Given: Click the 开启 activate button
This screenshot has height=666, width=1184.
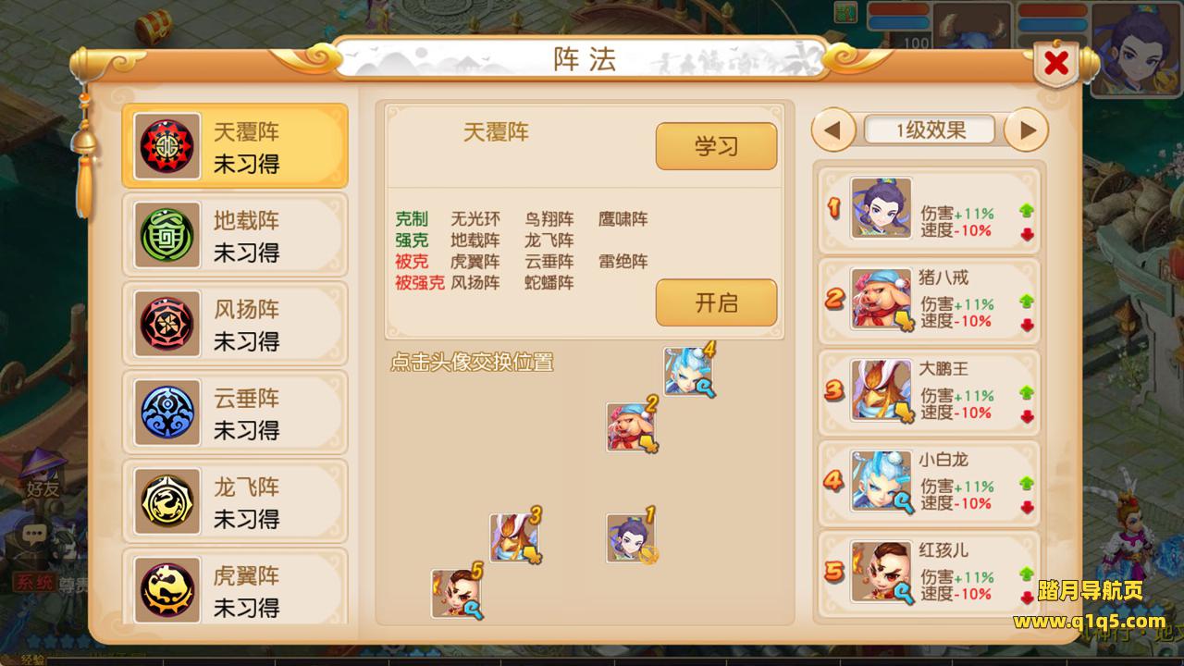Looking at the screenshot, I should (716, 302).
